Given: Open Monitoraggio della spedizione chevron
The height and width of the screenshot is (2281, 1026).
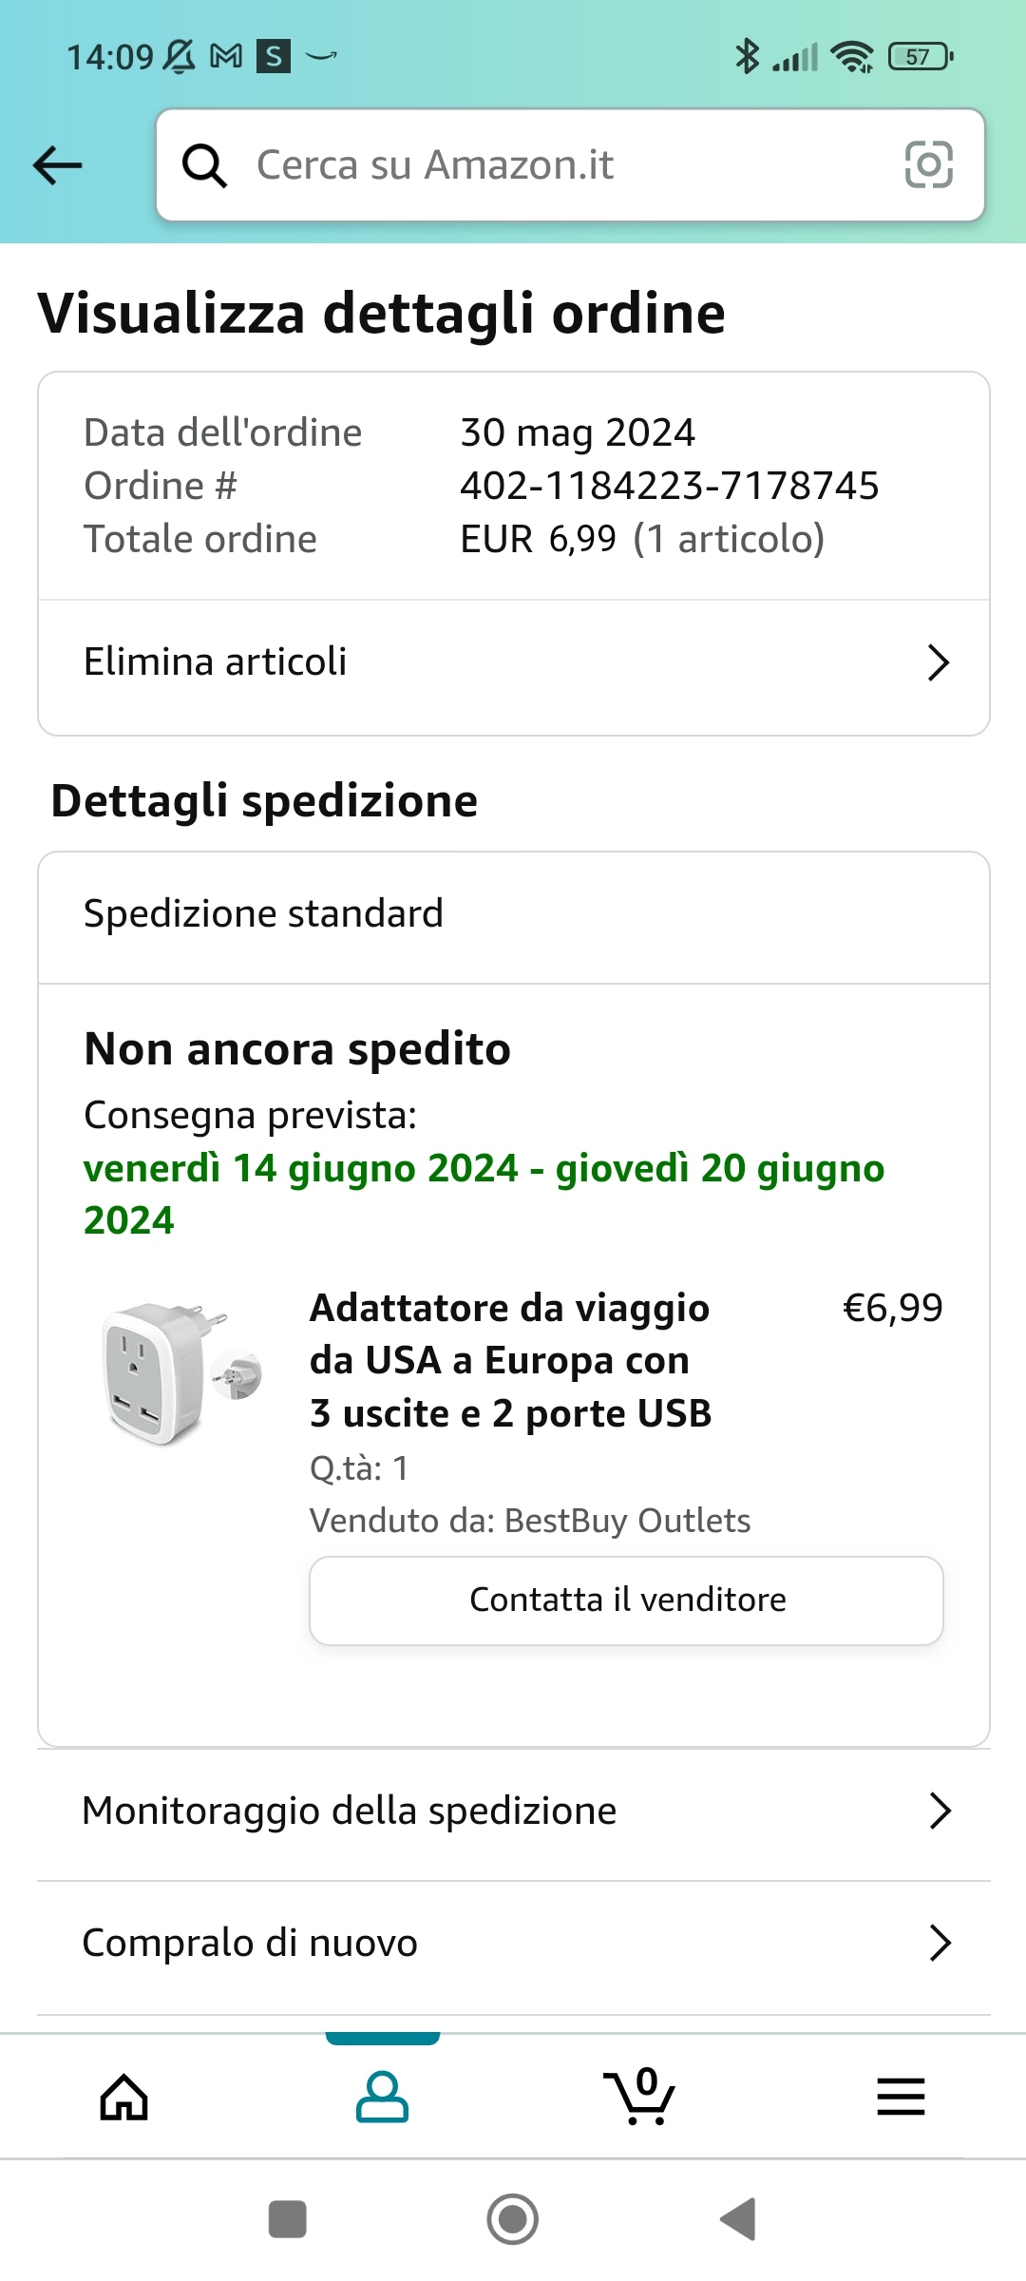Looking at the screenshot, I should tap(940, 1811).
